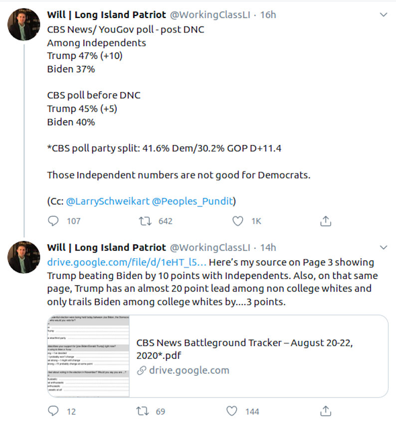Expand the second tweet's options caret

point(383,247)
